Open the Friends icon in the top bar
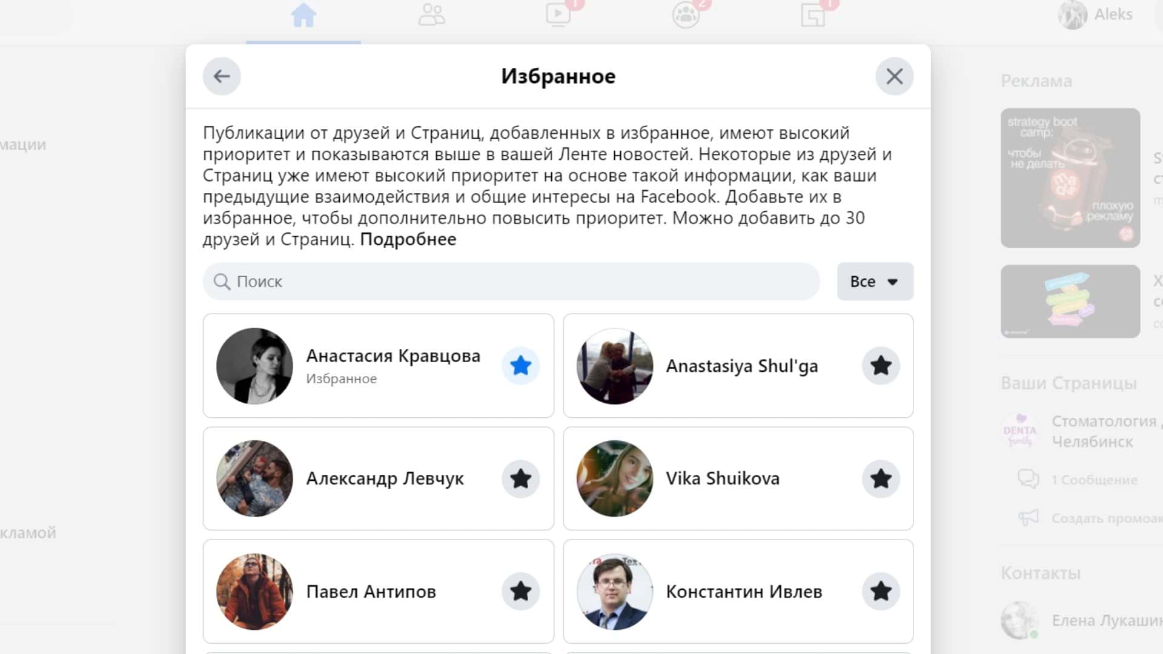The width and height of the screenshot is (1163, 654). (x=431, y=15)
